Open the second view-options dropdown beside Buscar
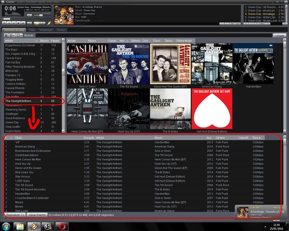The width and height of the screenshot is (289, 231). [13, 35]
